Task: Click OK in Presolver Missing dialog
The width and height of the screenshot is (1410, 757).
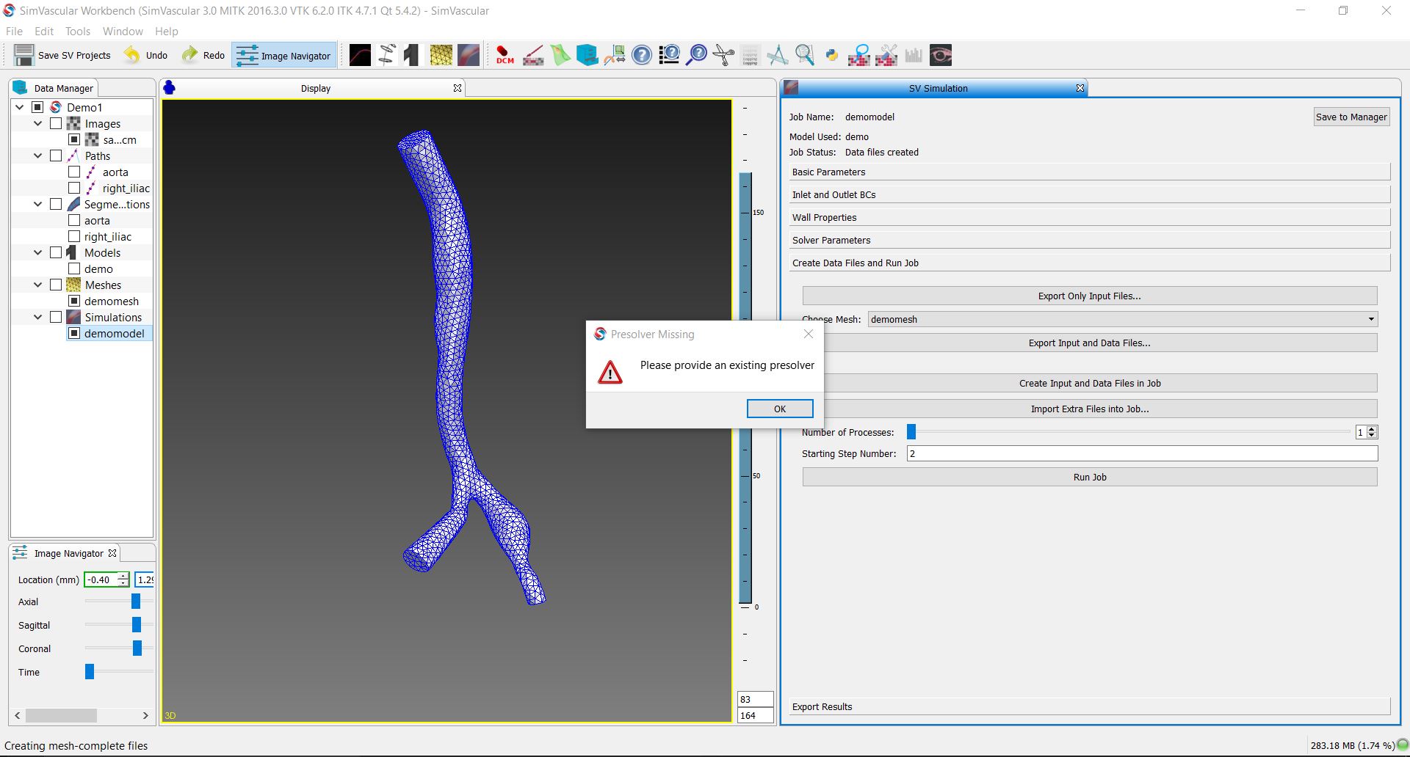Action: [780, 409]
